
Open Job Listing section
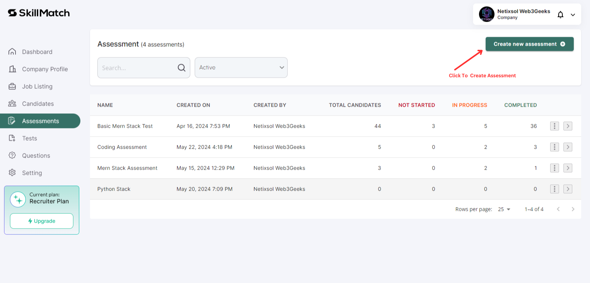[30, 86]
